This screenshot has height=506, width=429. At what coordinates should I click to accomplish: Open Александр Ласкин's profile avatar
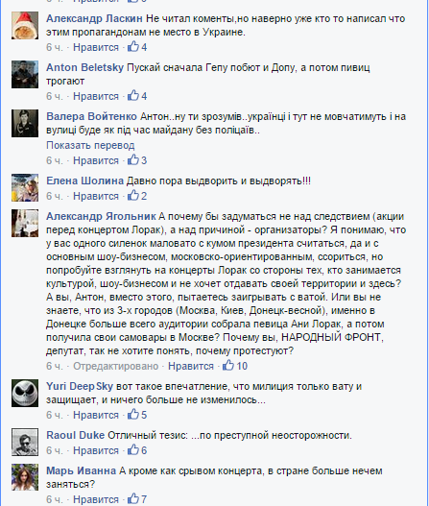point(25,26)
